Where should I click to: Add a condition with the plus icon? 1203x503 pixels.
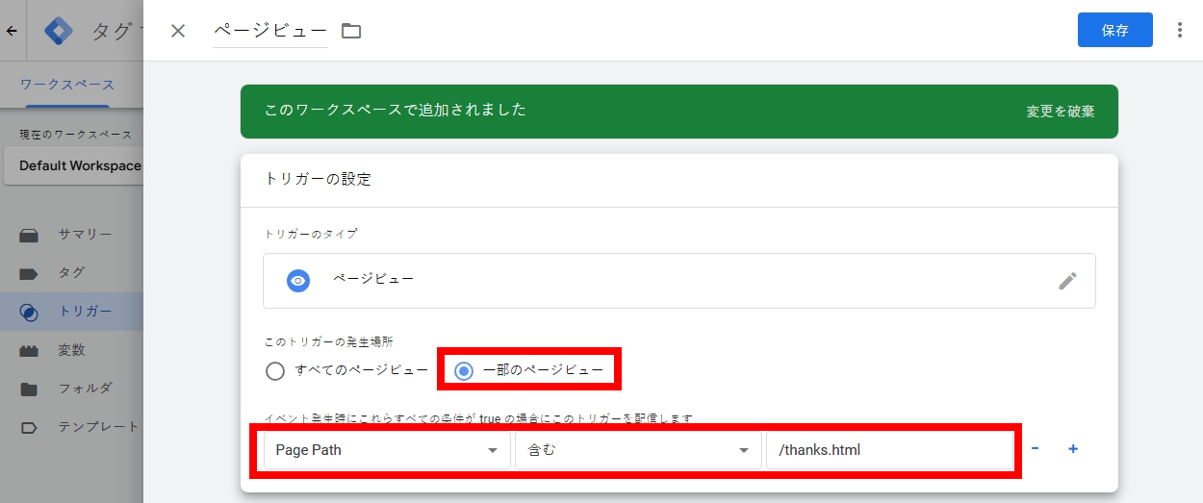click(1073, 449)
